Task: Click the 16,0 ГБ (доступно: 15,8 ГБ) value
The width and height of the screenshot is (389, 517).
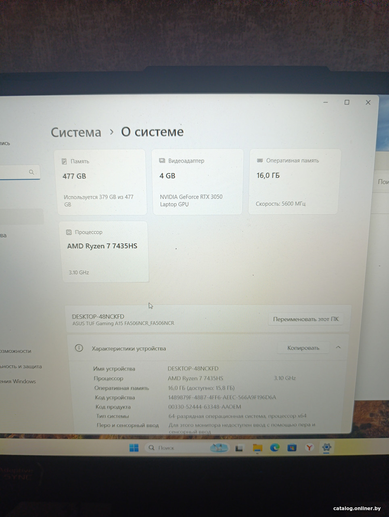Action: click(x=201, y=388)
